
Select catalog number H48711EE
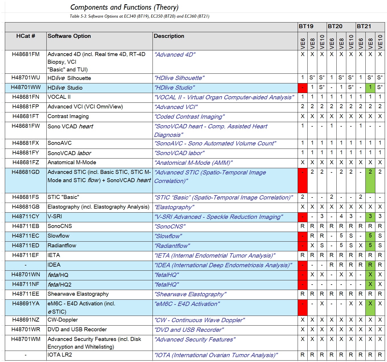tap(26, 294)
